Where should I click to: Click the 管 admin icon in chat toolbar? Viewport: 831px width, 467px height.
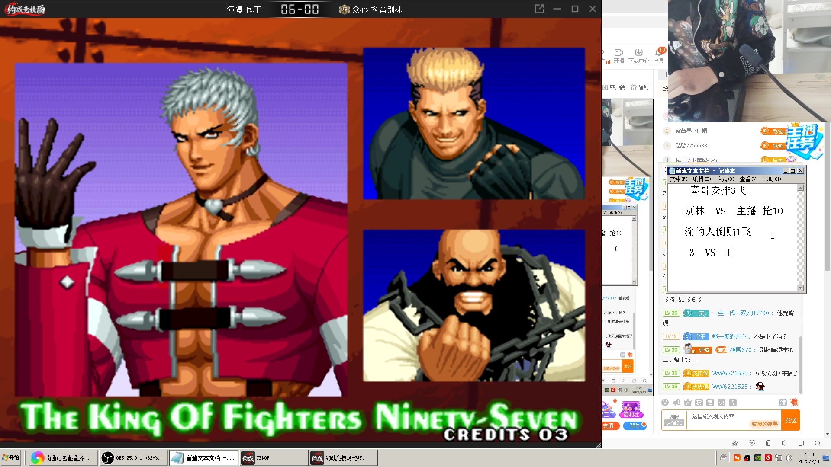[x=710, y=403]
